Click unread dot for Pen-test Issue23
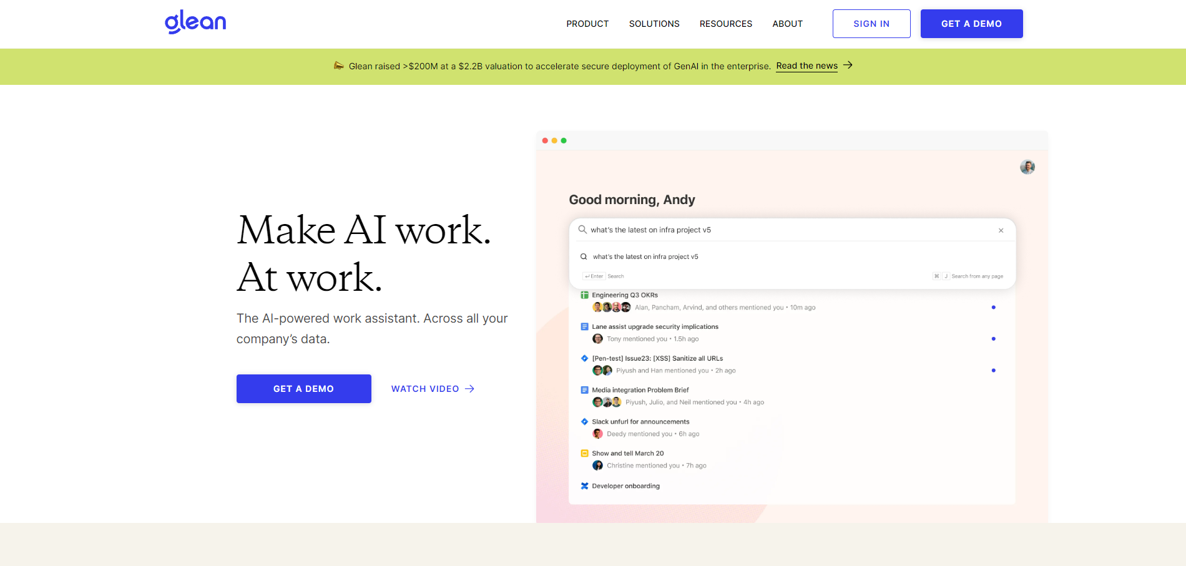This screenshot has width=1186, height=566. [993, 371]
